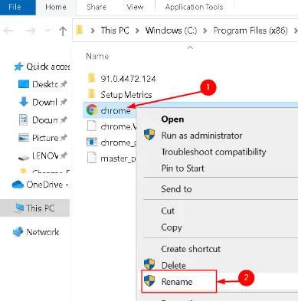The image size is (298, 301).
Task: Choose Copy from context menu
Action: pyautogui.click(x=172, y=227)
